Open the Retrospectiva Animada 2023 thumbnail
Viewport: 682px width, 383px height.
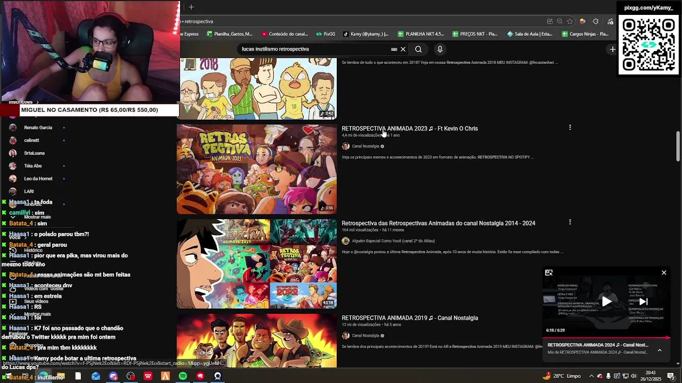coord(257,169)
